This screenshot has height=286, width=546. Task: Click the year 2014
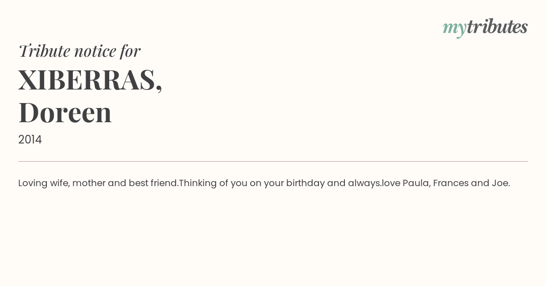(30, 140)
